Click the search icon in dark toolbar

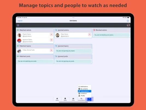coord(18,25)
